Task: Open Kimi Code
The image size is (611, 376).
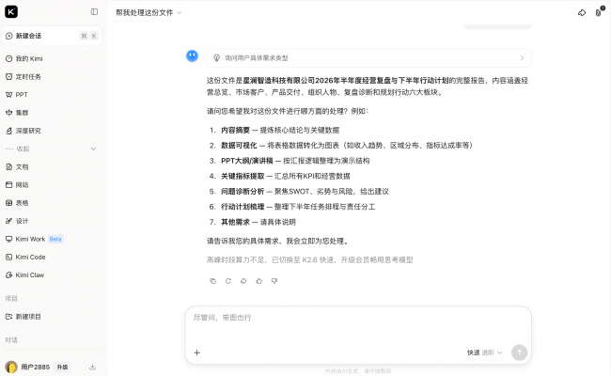Action: coord(52,258)
